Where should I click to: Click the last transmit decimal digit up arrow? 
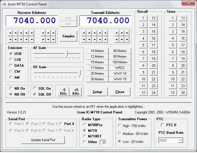127,33
